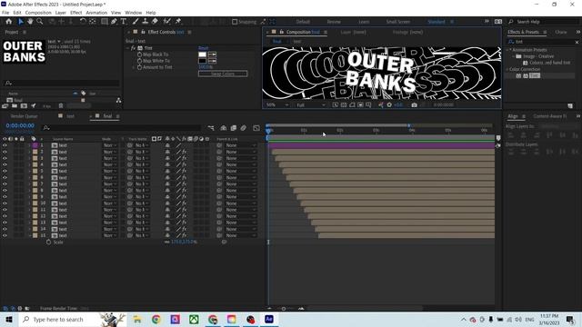Click Reset link for Tint effect
Screen dimensions: 582x327
pyautogui.click(x=204, y=48)
